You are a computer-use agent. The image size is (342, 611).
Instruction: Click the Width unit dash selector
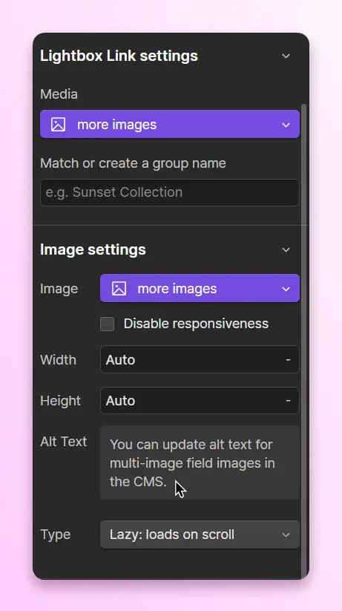click(x=289, y=359)
